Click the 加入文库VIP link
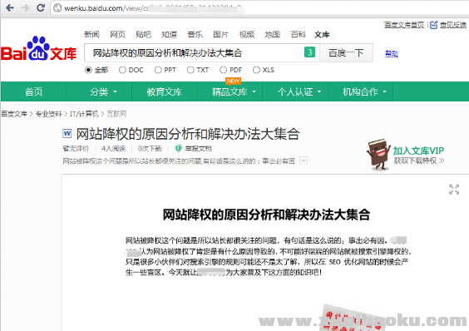This screenshot has width=469, height=331. click(x=418, y=151)
